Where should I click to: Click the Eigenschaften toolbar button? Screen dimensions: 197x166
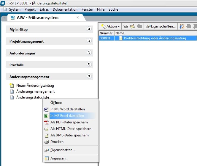coord(161,26)
